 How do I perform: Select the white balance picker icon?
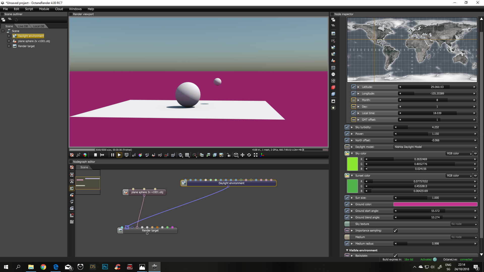pyautogui.click(x=140, y=155)
